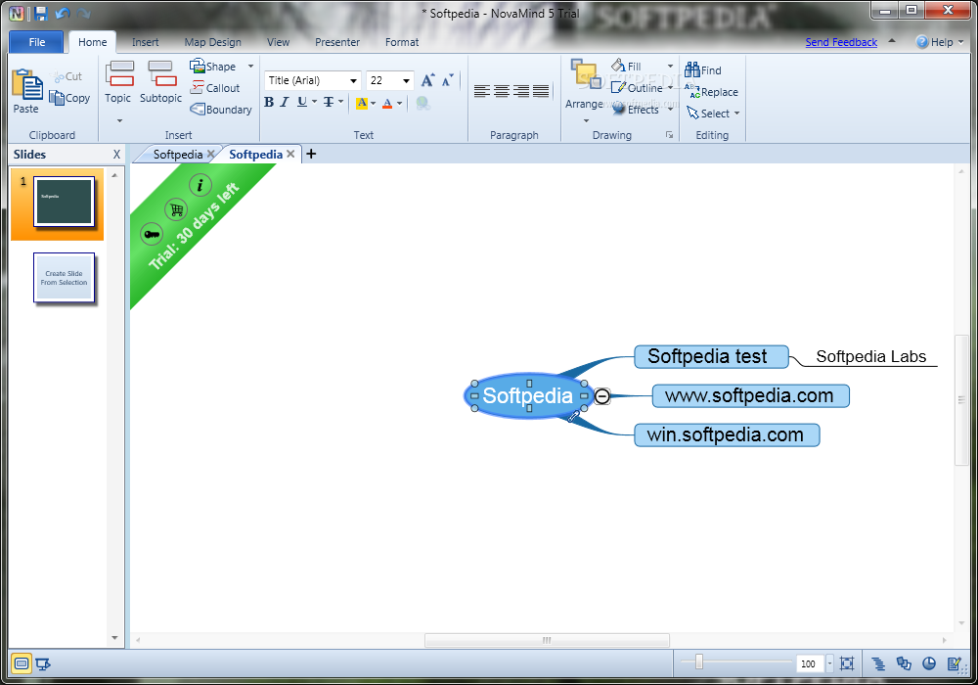978x685 pixels.
Task: Switch to the Map Design tab
Action: [212, 42]
